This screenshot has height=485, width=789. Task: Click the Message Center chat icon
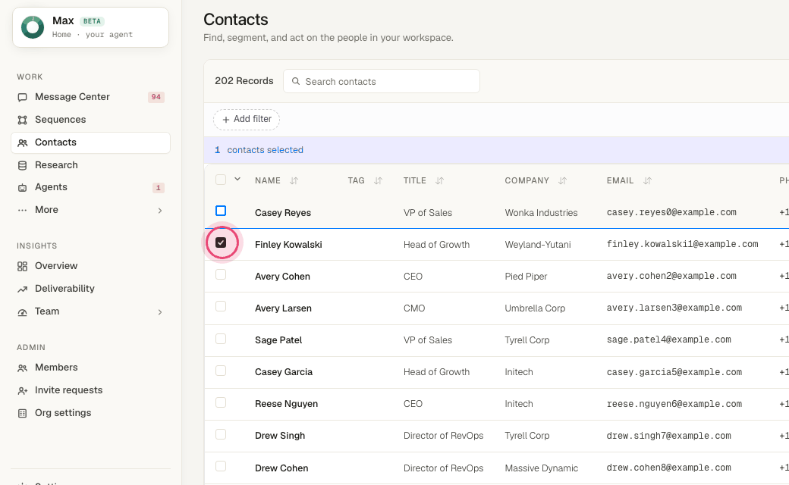[22, 97]
